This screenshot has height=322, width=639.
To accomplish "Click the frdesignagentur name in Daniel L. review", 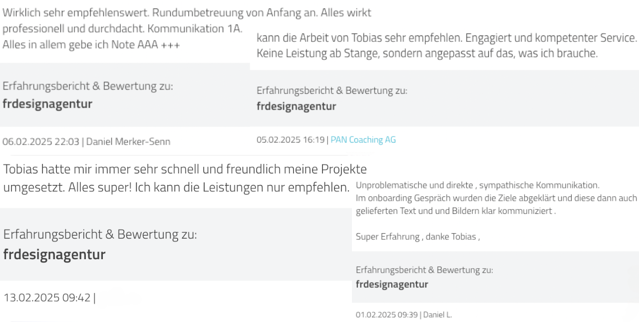I will coord(392,285).
